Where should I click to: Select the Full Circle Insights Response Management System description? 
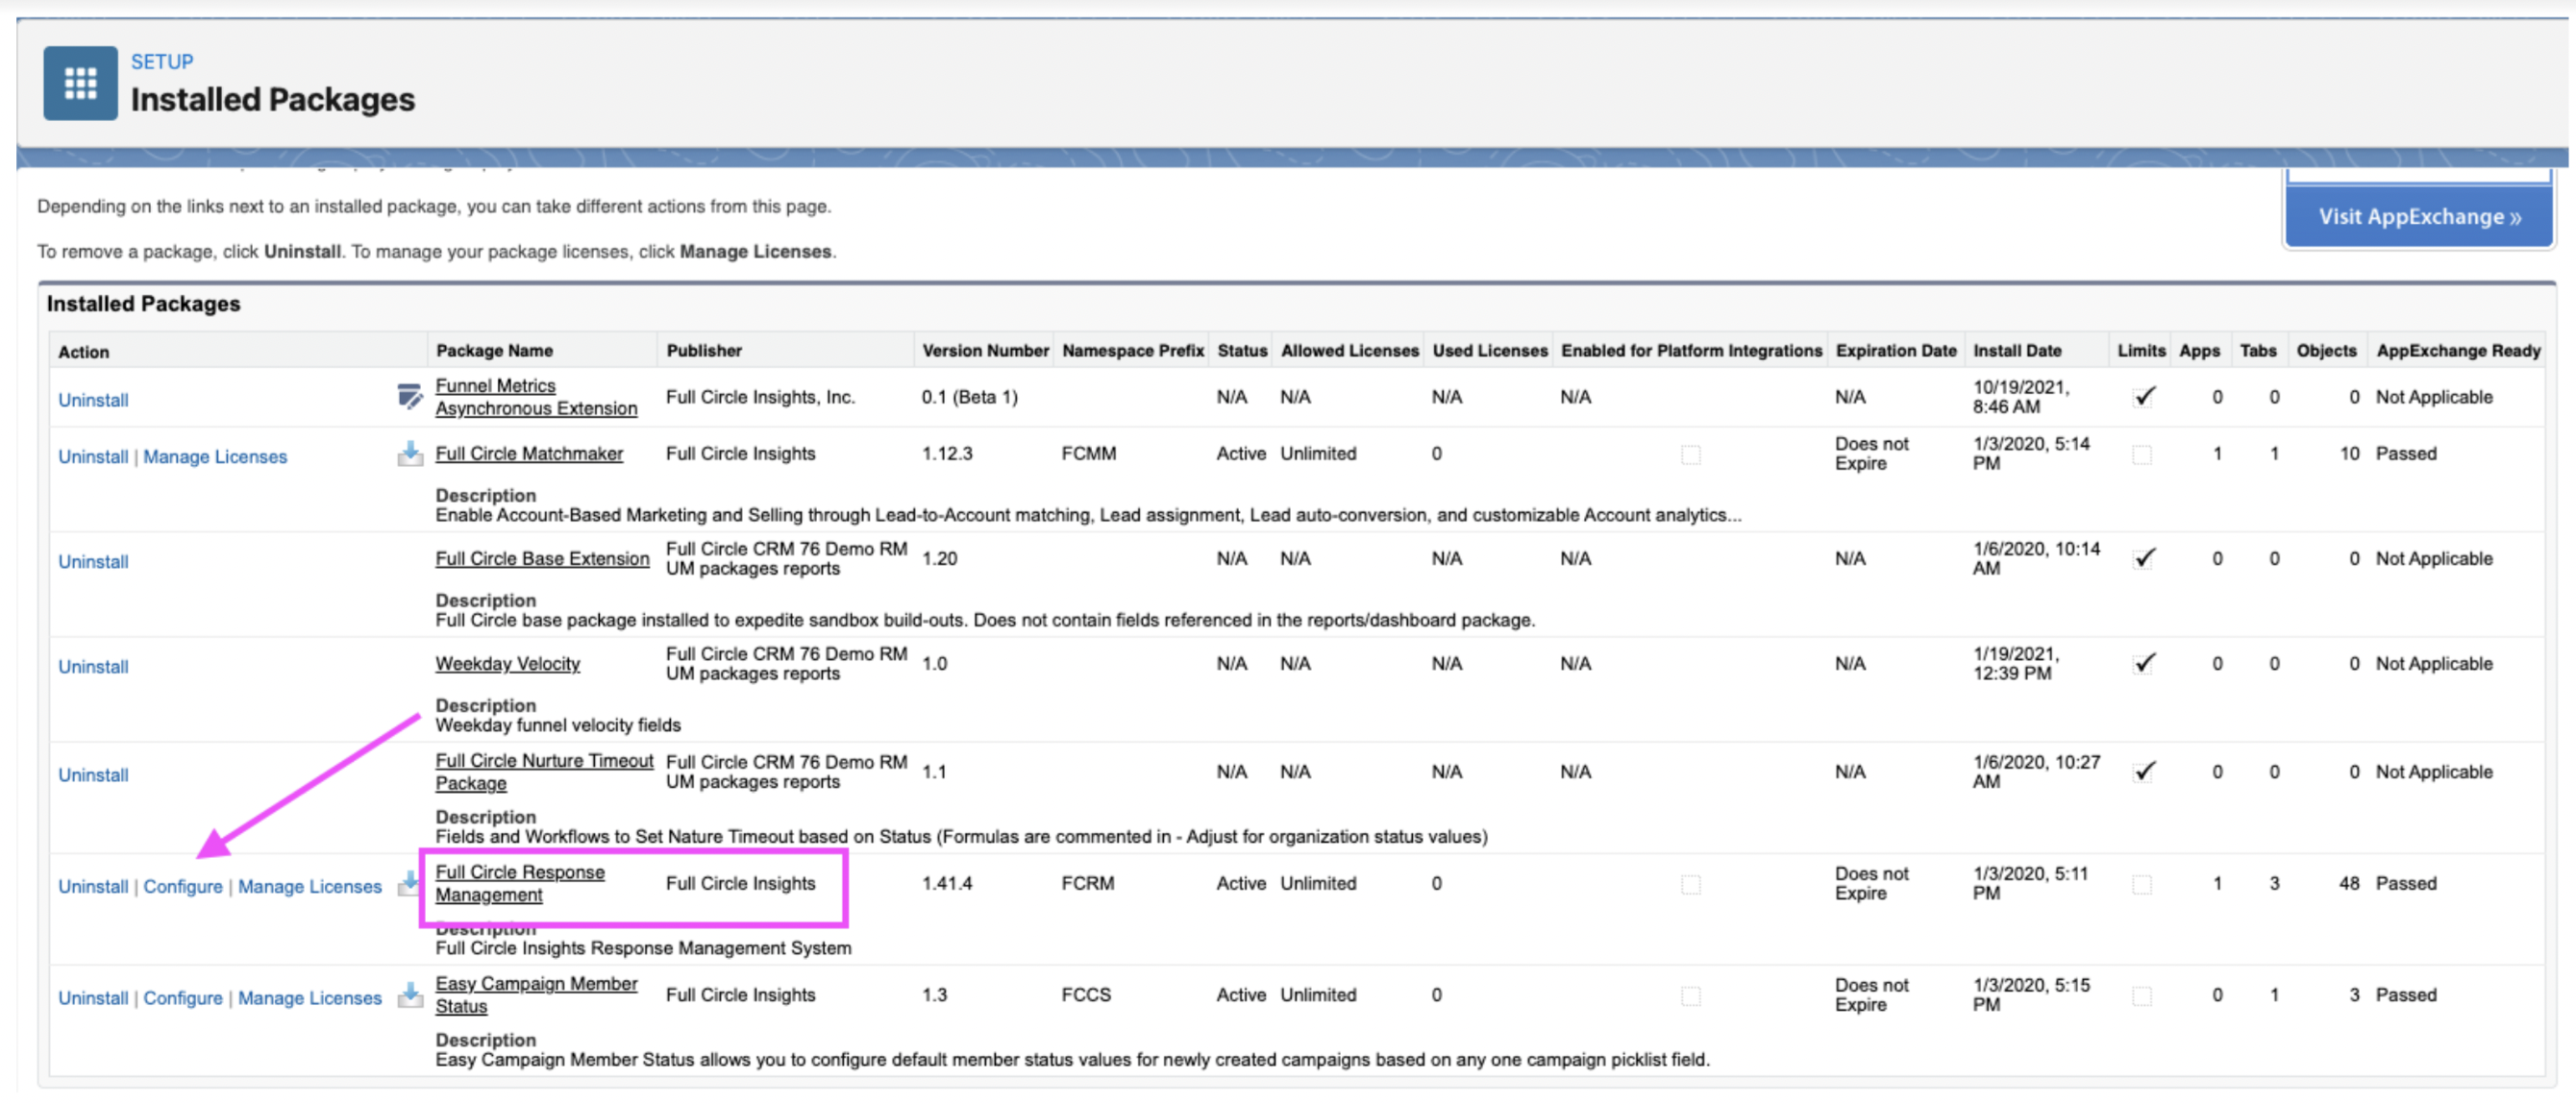(644, 948)
